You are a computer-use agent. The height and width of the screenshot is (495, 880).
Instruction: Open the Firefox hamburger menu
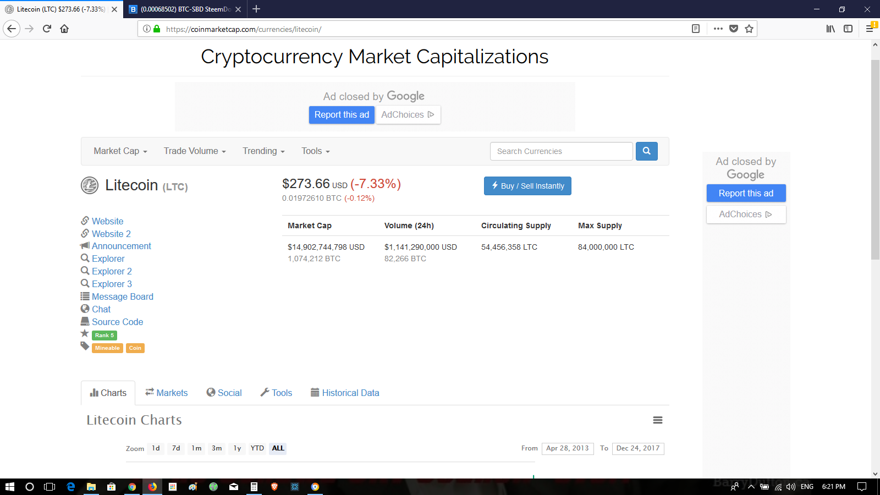point(870,29)
